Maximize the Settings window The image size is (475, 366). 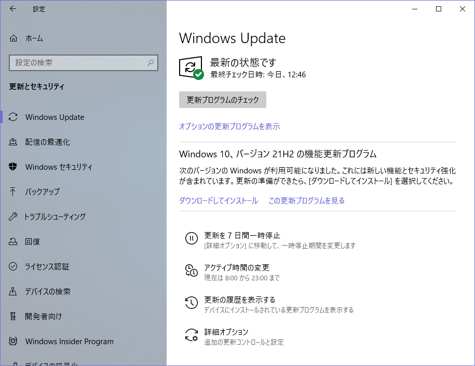pyautogui.click(x=438, y=9)
